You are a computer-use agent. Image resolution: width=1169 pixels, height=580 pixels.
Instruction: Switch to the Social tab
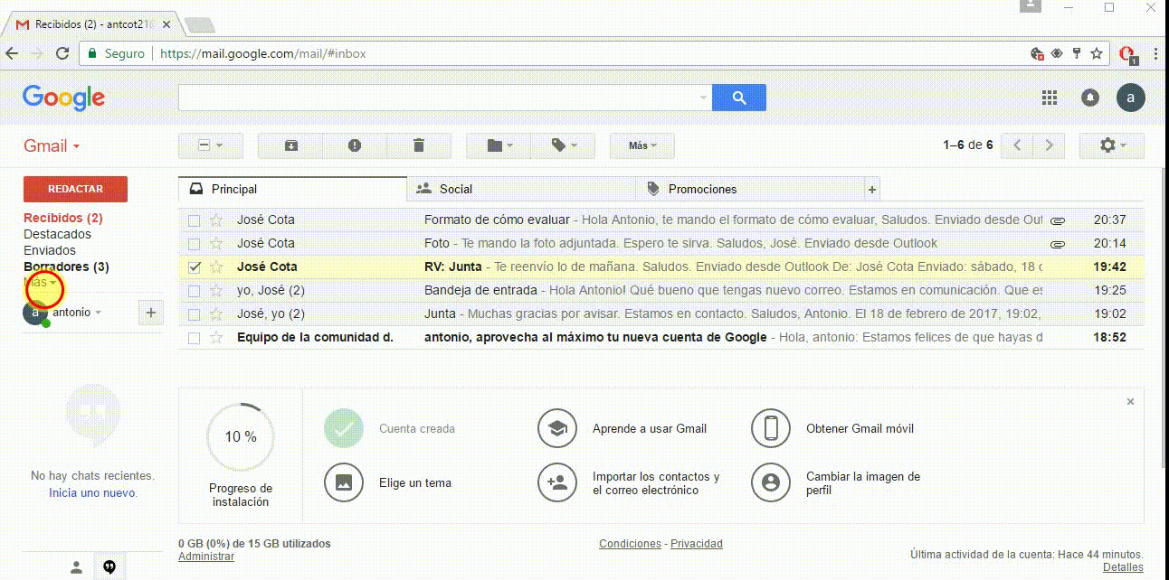[x=521, y=189]
